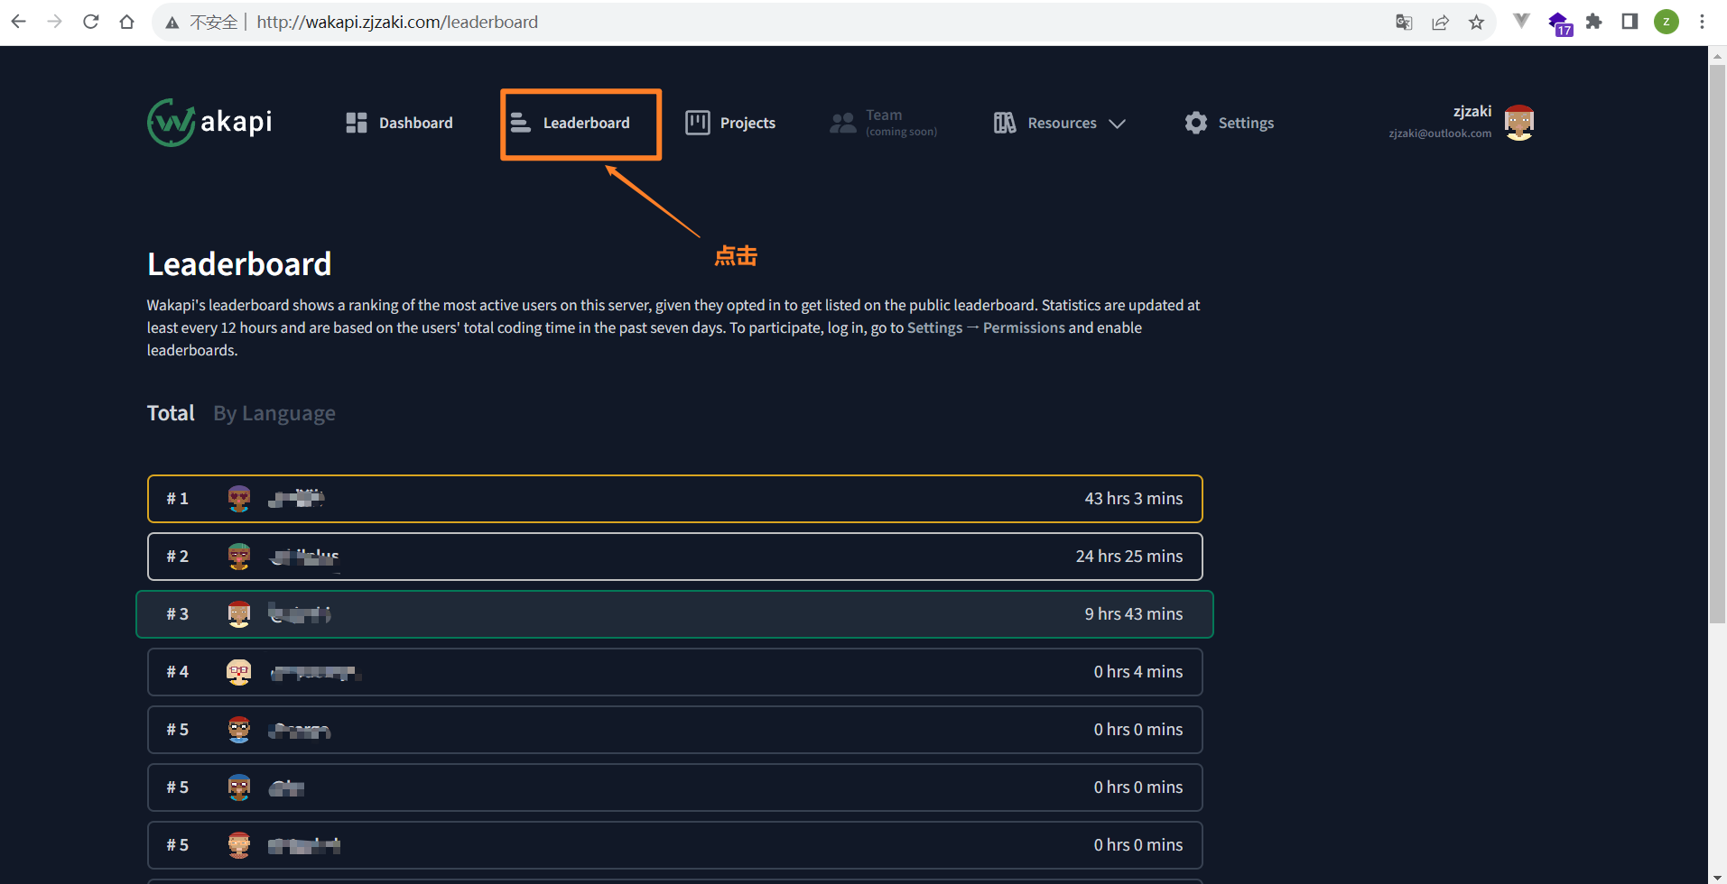1727x884 pixels.
Task: Bookmark this page with star
Action: 1476,23
